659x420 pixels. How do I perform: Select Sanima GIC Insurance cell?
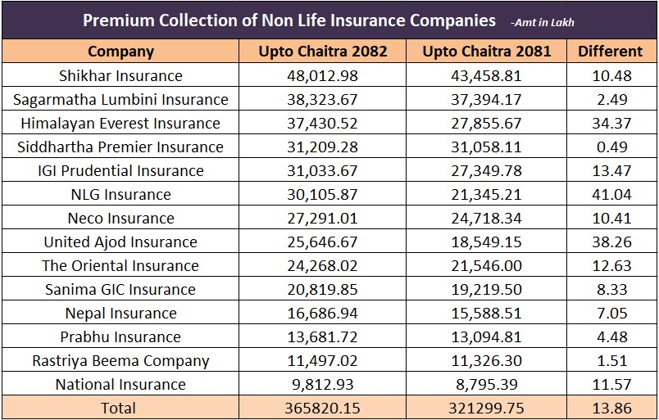pyautogui.click(x=120, y=289)
